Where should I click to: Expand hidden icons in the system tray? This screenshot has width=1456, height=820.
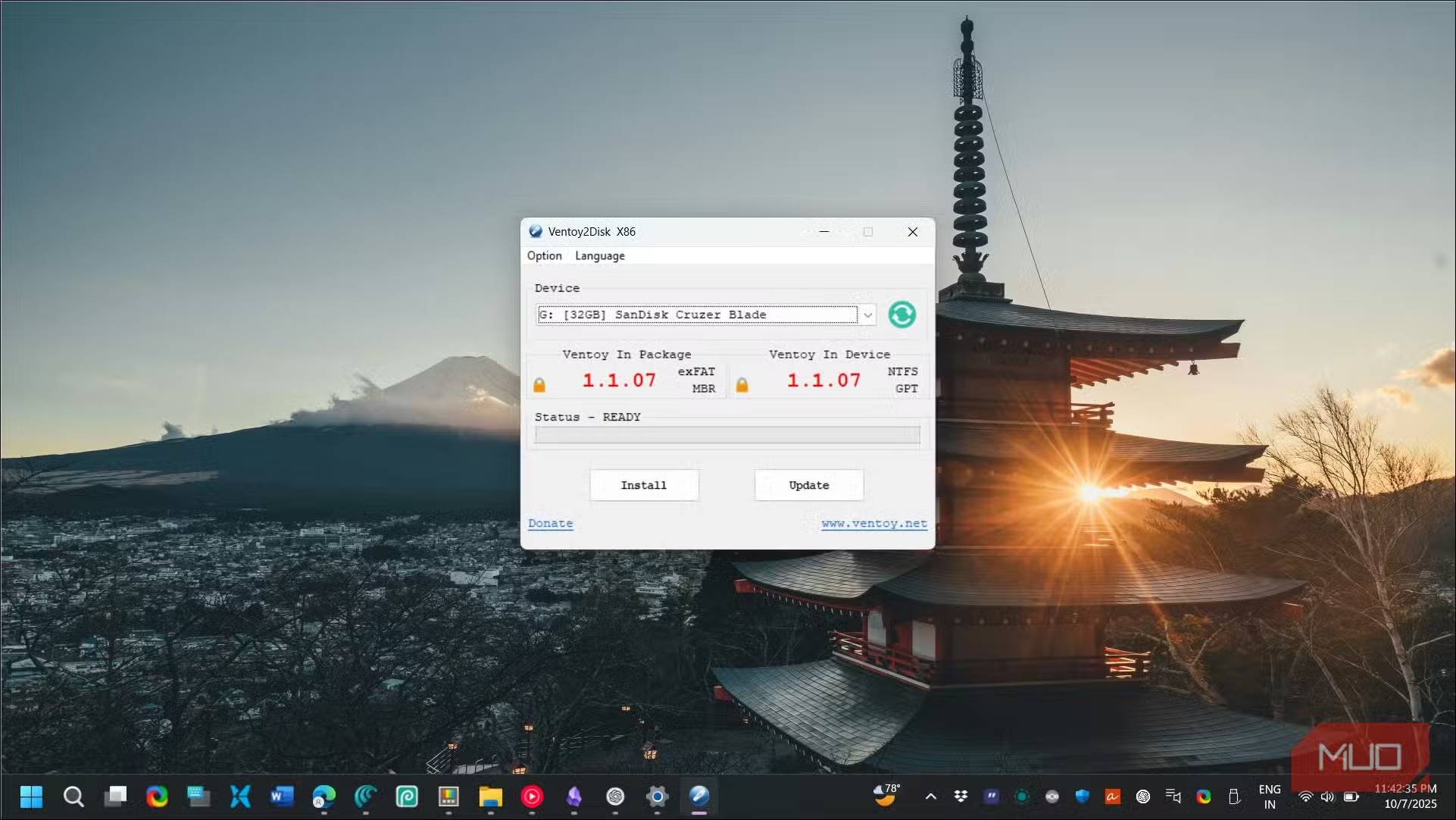[930, 797]
